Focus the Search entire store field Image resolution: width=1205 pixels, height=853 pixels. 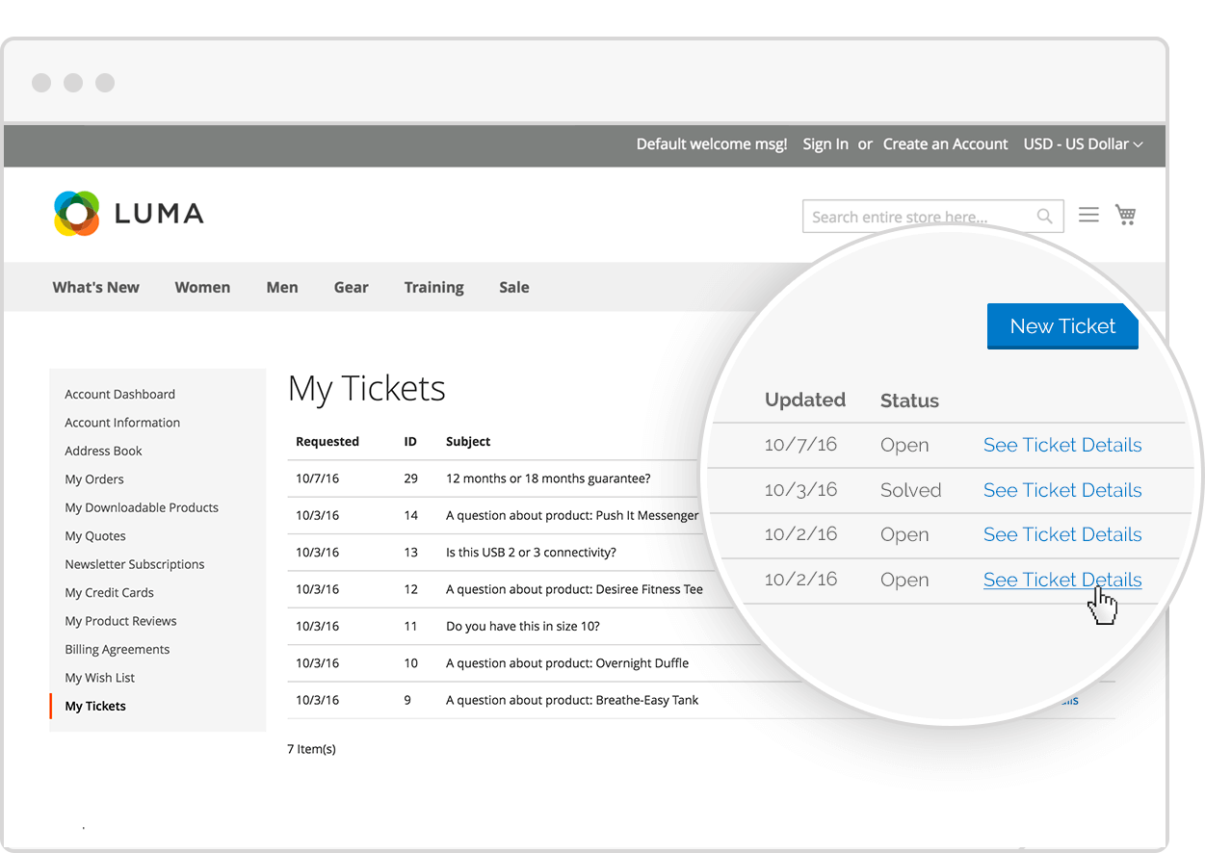pos(932,217)
